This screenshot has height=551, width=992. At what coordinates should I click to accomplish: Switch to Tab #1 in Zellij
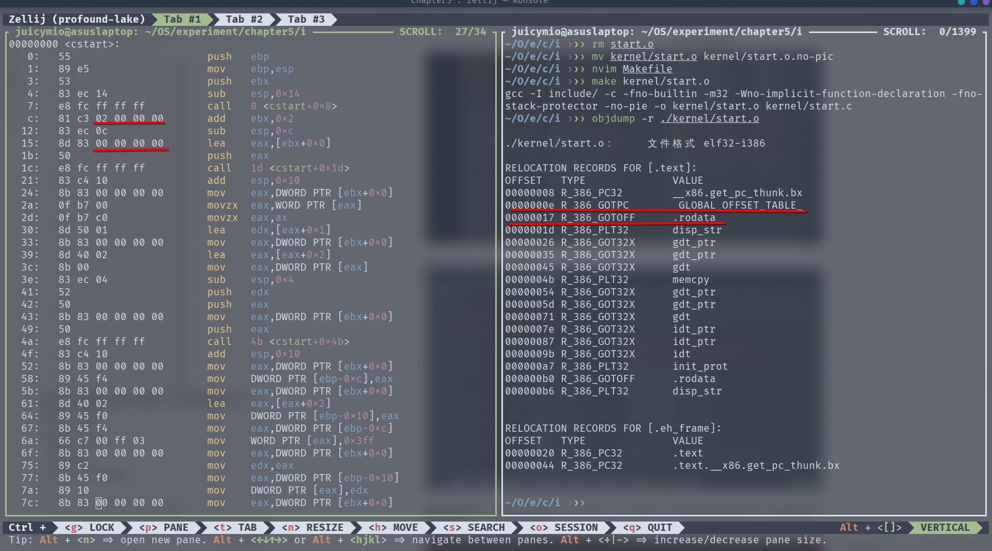[x=182, y=19]
